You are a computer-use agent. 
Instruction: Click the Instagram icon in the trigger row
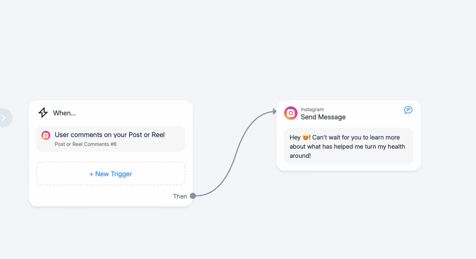pyautogui.click(x=46, y=135)
